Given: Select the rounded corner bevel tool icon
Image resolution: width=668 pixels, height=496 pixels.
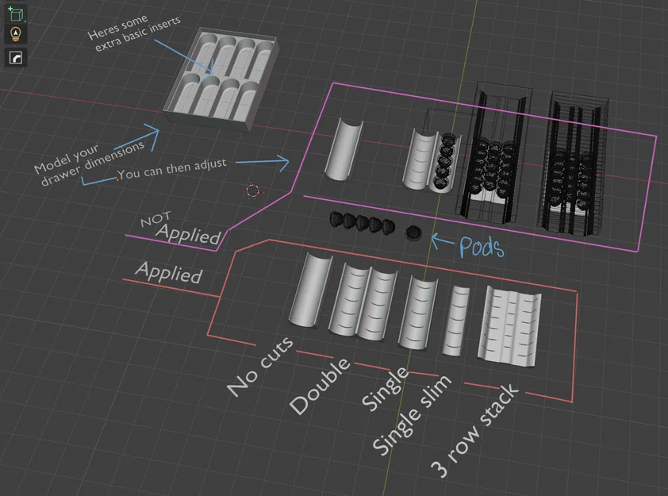Looking at the screenshot, I should pos(16,57).
